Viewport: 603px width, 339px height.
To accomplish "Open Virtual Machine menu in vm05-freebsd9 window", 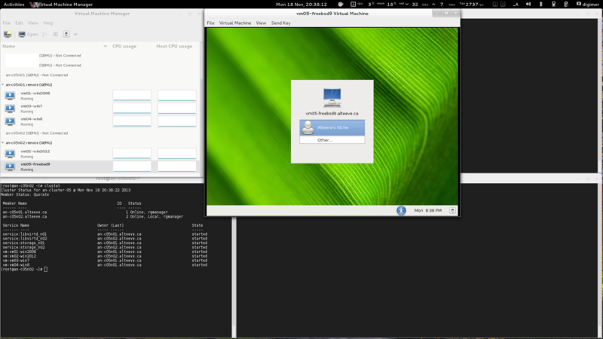I will tap(235, 23).
